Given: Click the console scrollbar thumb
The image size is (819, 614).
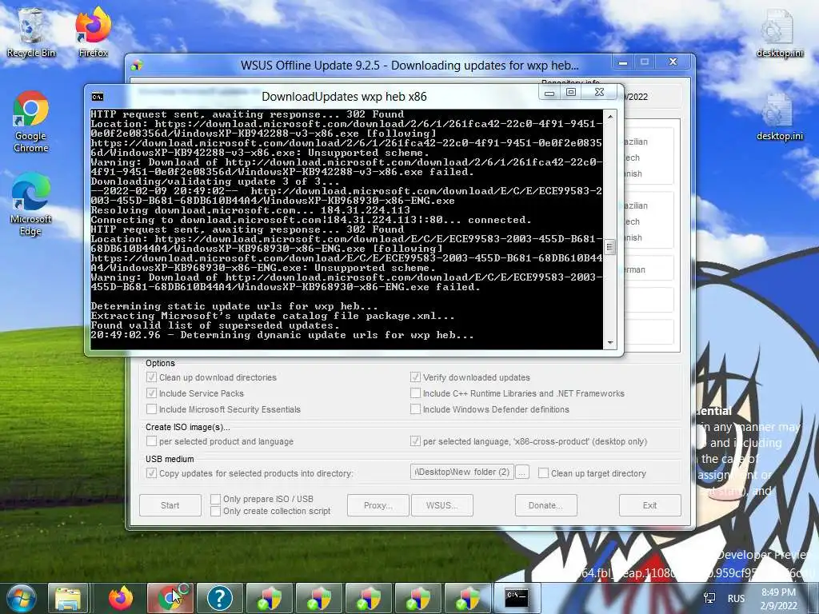Looking at the screenshot, I should 610,246.
